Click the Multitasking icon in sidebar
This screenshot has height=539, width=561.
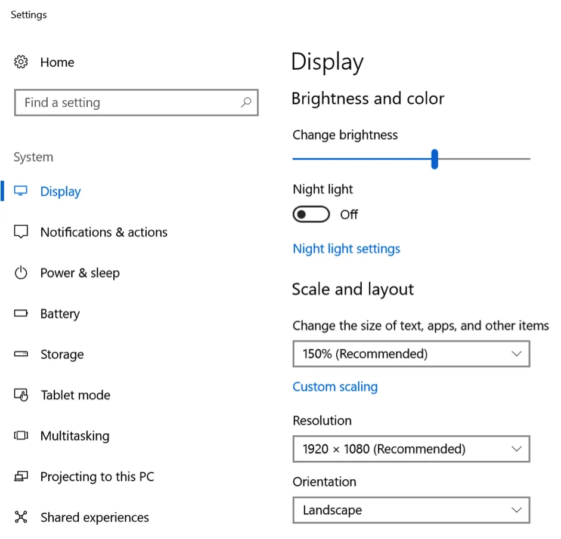(x=21, y=436)
